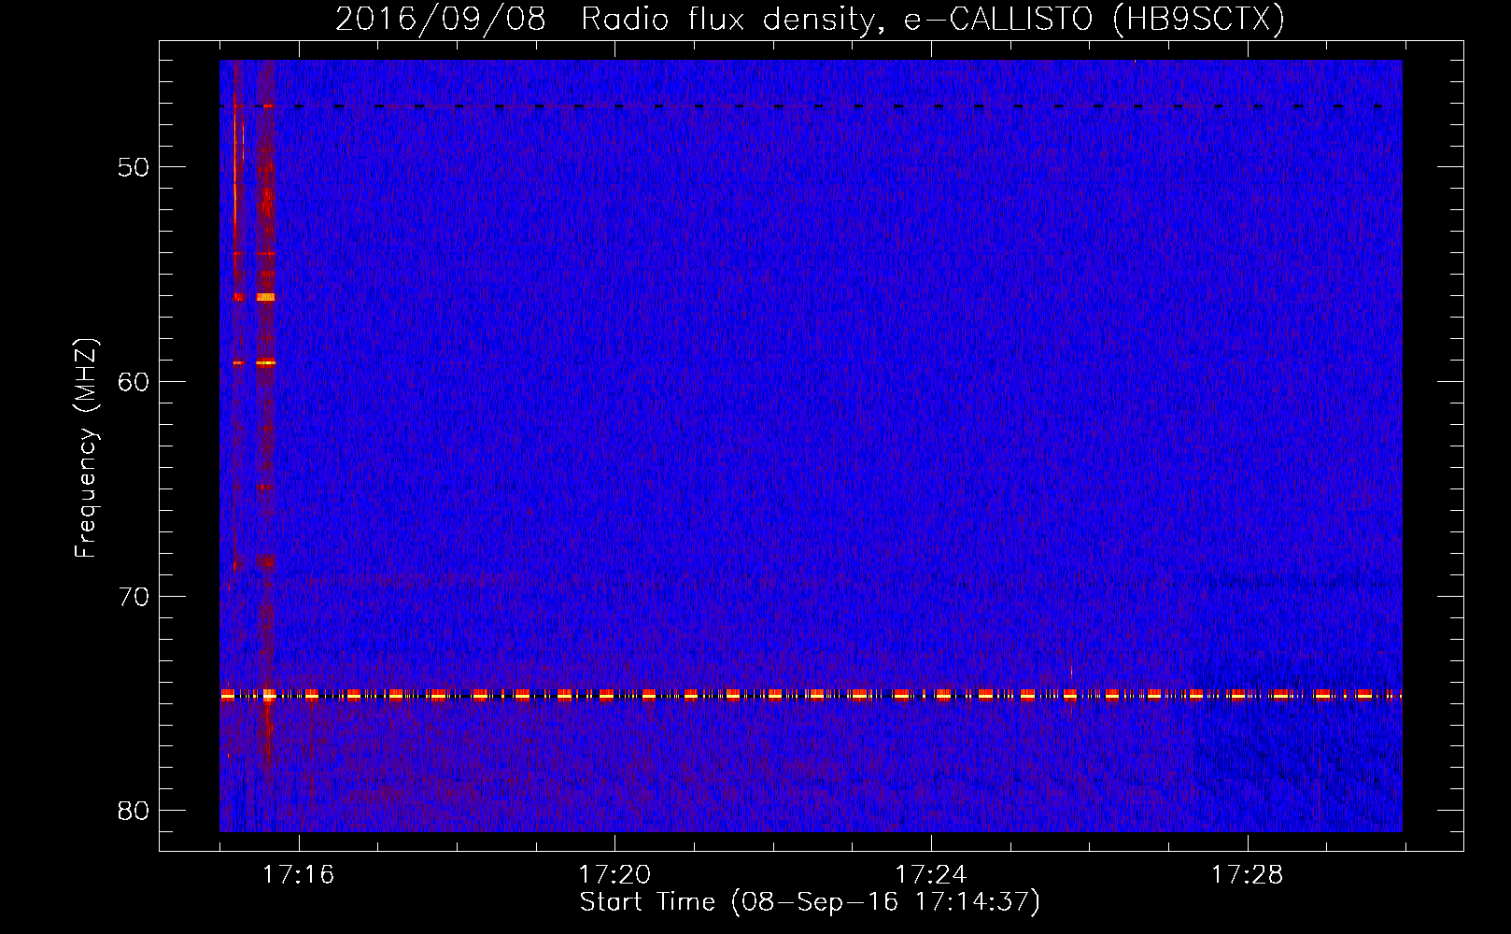The image size is (1511, 934).
Task: Click the plot title "2016/09/08 Radio flux density, e-CALLISTO (HB9SCTX)"
Action: (810, 19)
